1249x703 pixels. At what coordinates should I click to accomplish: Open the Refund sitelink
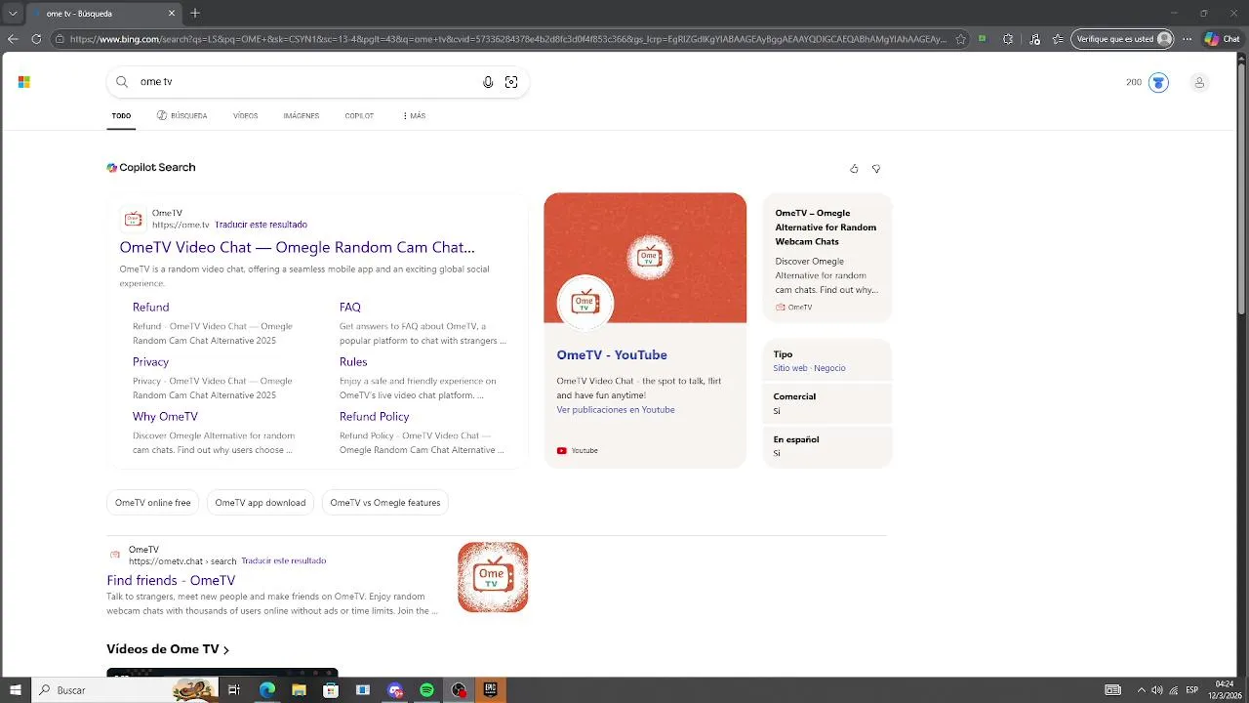point(150,307)
